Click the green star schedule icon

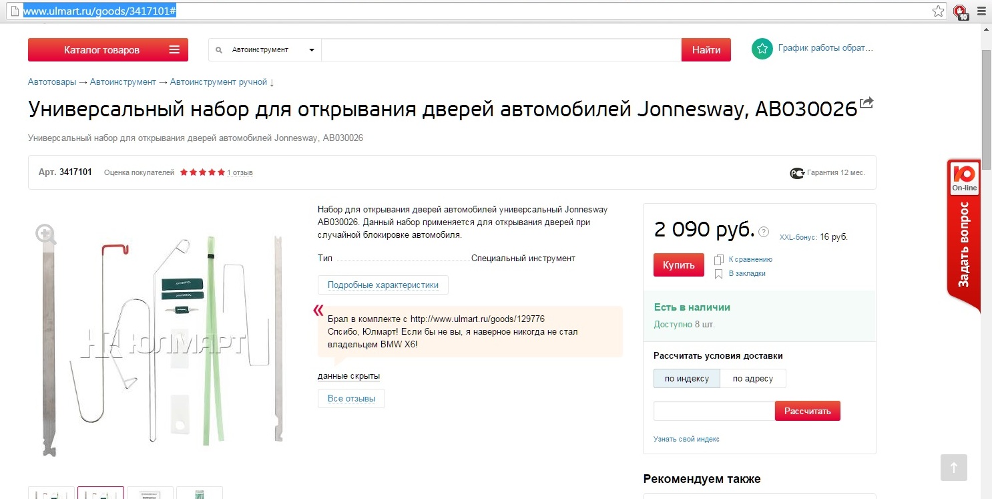tap(762, 49)
